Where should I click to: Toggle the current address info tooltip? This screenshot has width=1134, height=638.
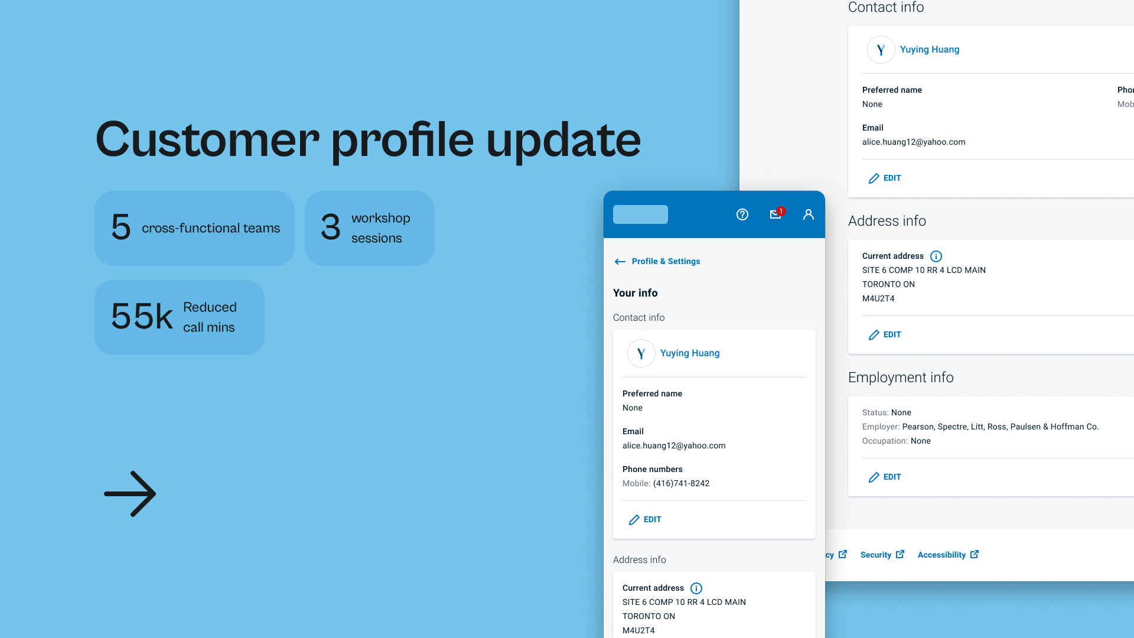tap(696, 587)
